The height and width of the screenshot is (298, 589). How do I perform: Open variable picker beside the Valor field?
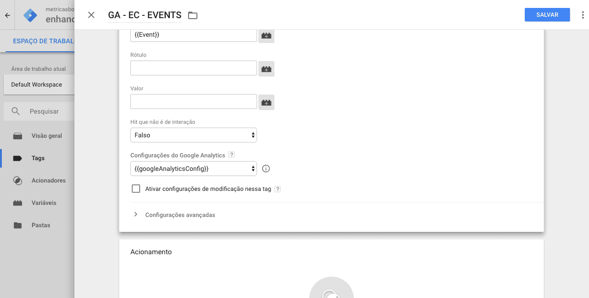coord(266,102)
